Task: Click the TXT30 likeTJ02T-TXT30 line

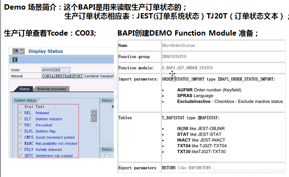Action: [x=201, y=151]
